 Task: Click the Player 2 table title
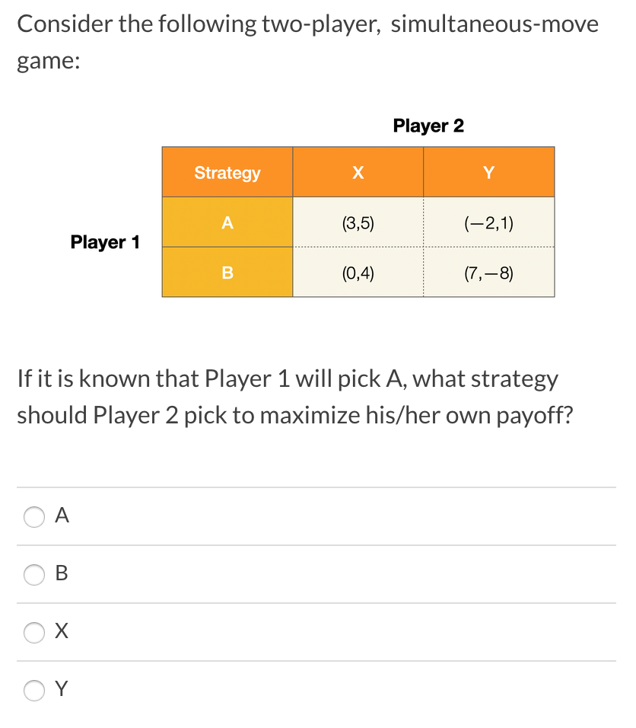click(428, 126)
